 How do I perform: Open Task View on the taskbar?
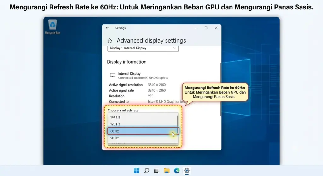[156, 171]
